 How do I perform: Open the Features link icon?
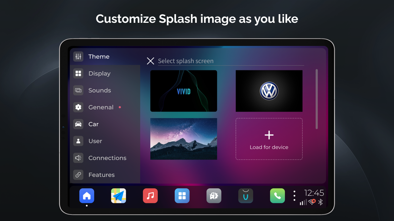tap(78, 175)
